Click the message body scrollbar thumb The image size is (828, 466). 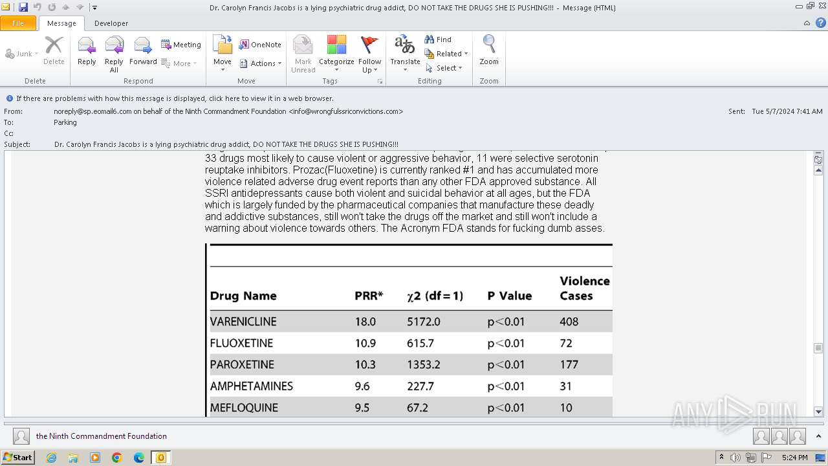tap(818, 348)
